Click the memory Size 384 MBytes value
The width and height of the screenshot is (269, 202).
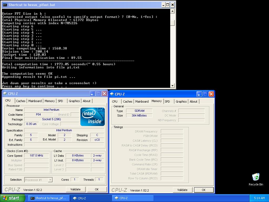[139, 115]
